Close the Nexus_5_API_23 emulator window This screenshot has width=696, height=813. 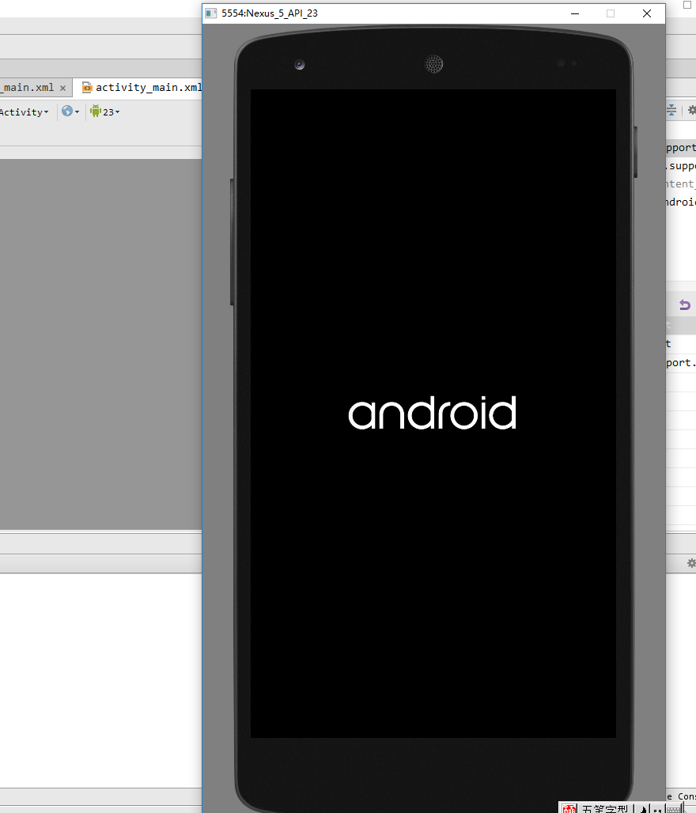[x=647, y=13]
